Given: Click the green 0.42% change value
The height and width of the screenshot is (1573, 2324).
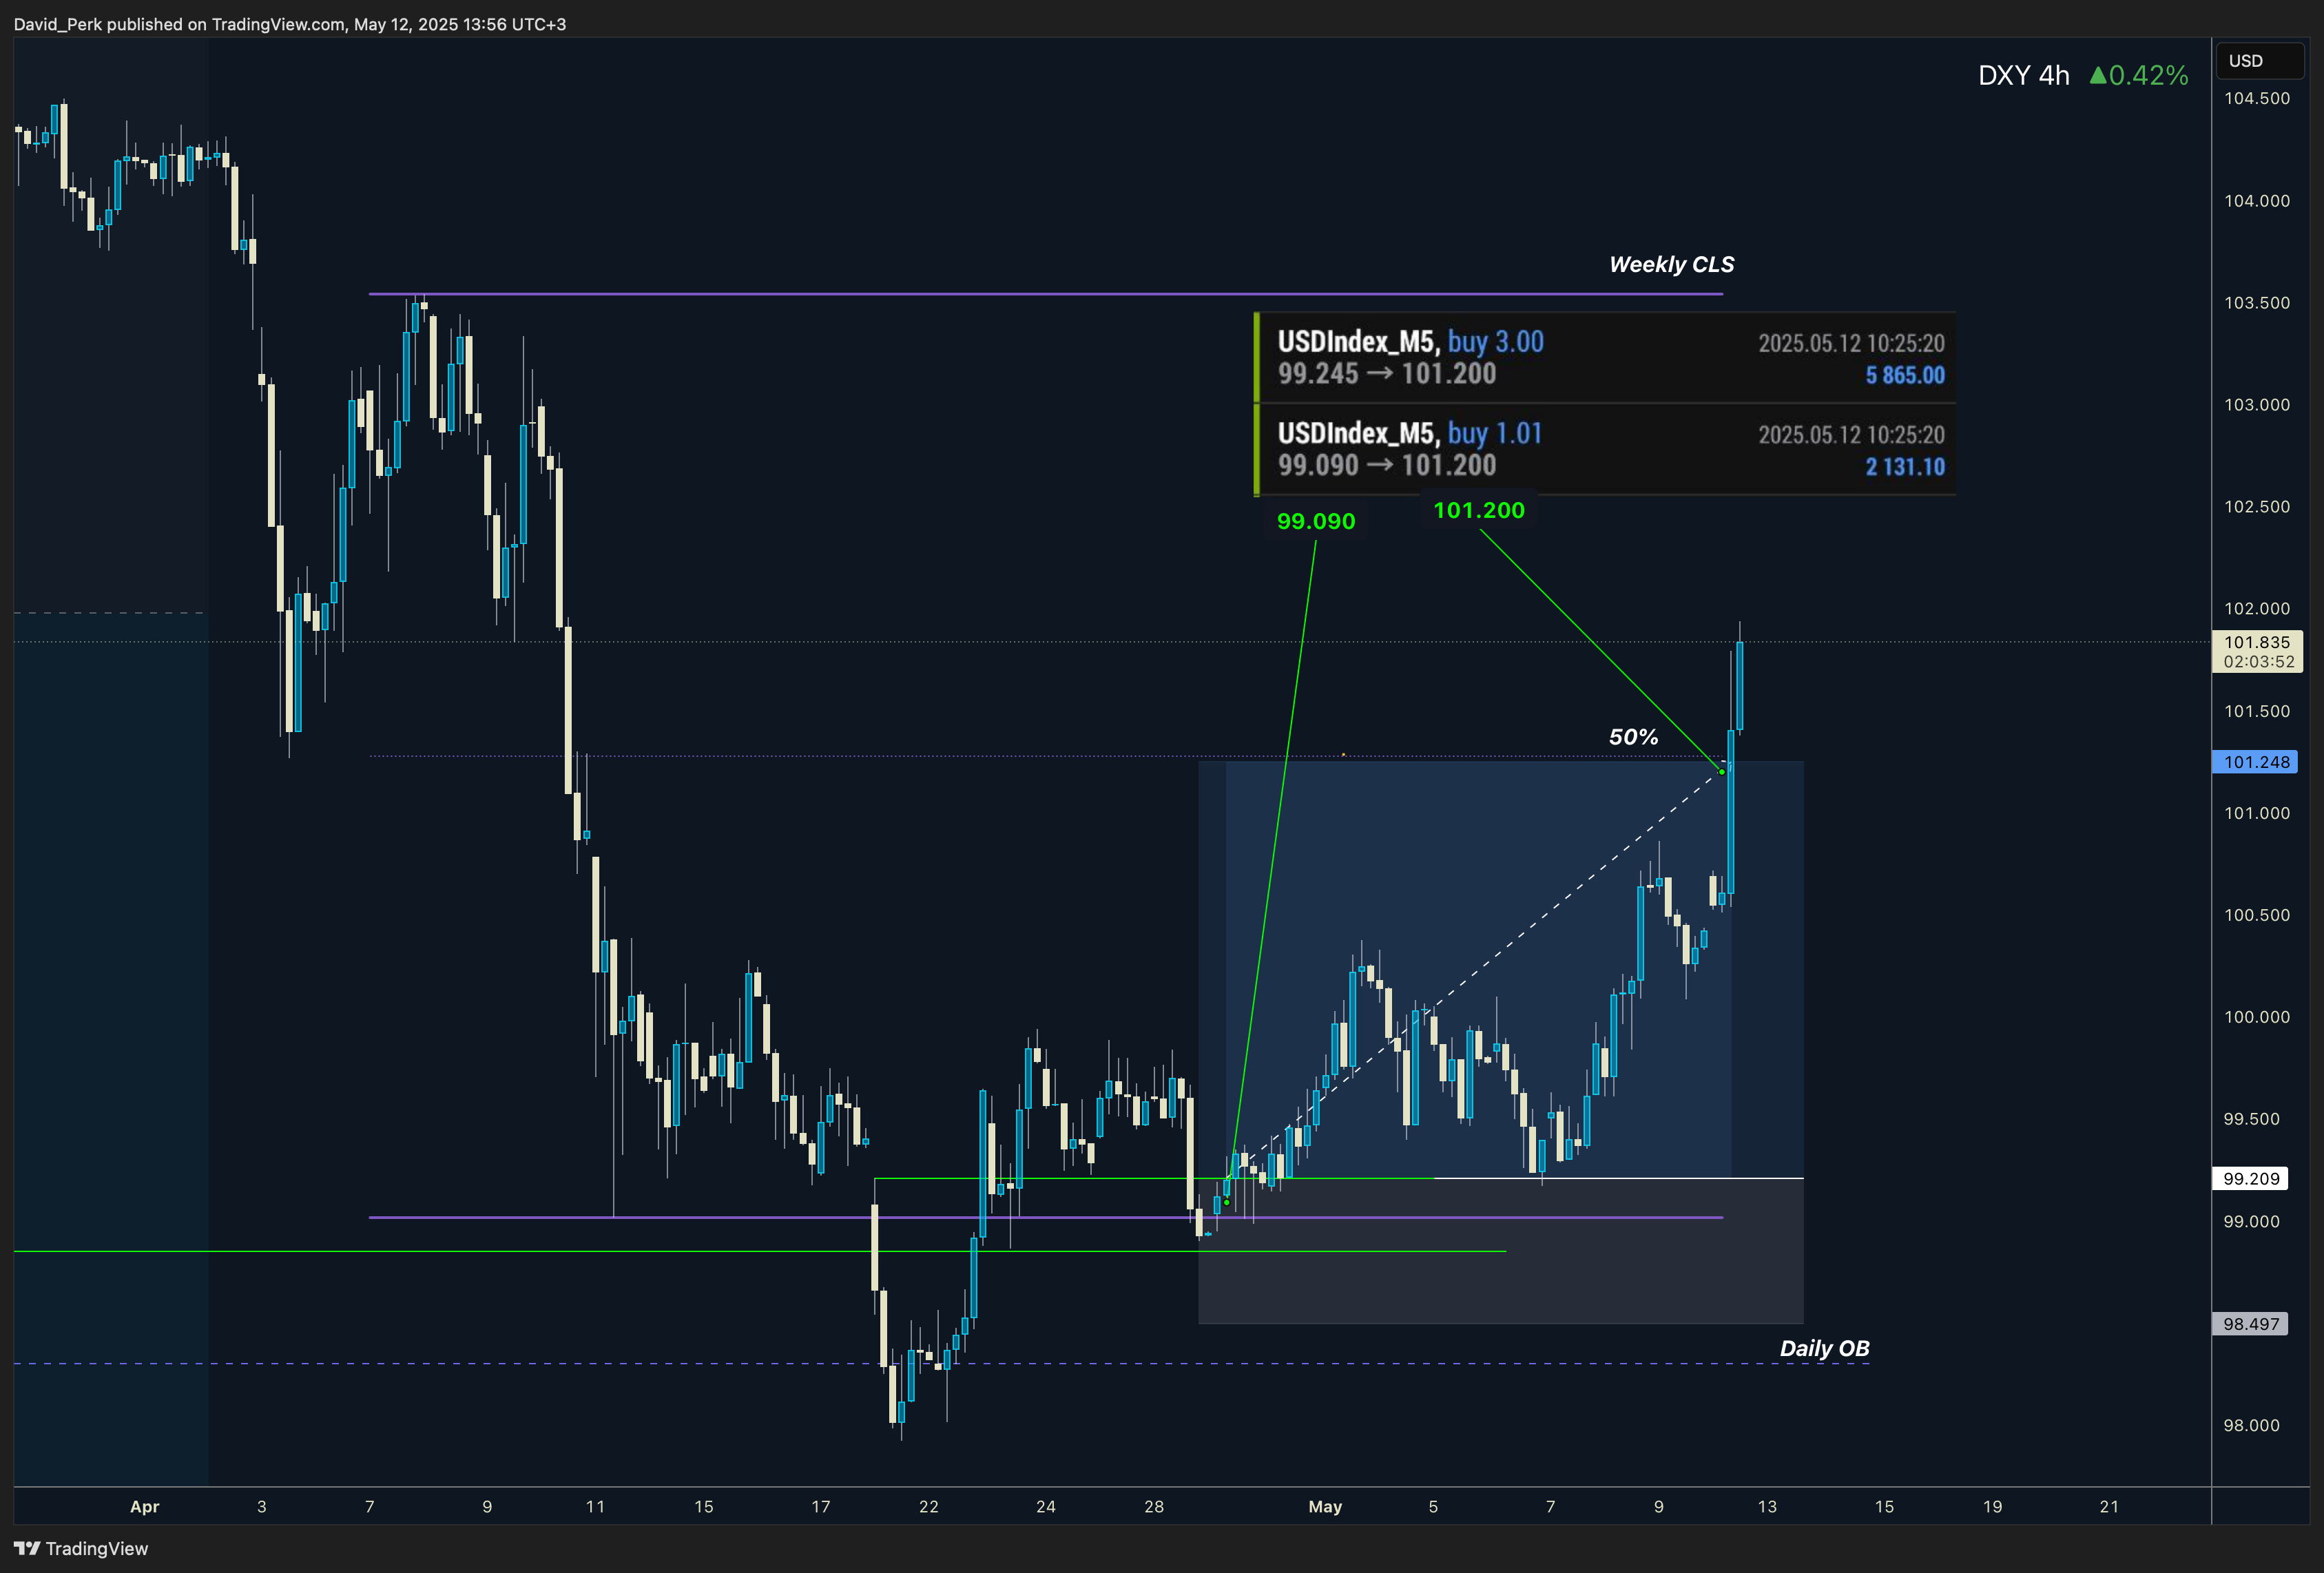Looking at the screenshot, I should [2138, 76].
